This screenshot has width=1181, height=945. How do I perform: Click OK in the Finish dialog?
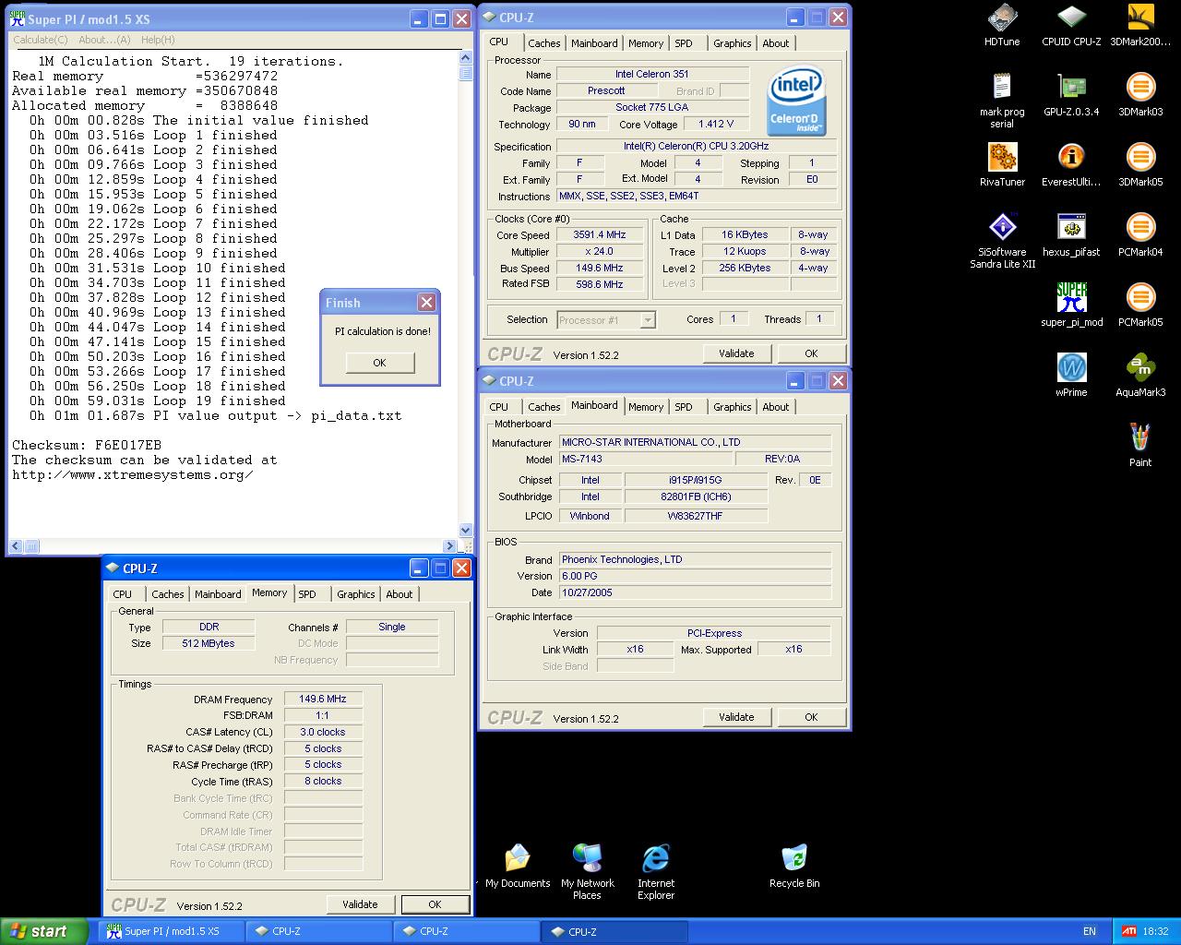pos(379,363)
